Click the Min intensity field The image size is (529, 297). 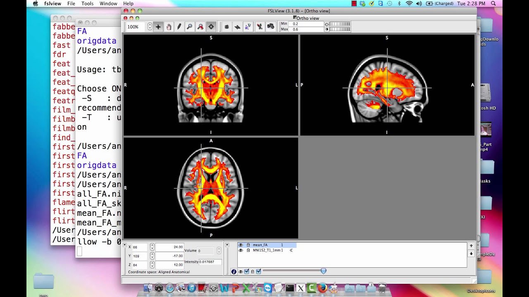[307, 24]
